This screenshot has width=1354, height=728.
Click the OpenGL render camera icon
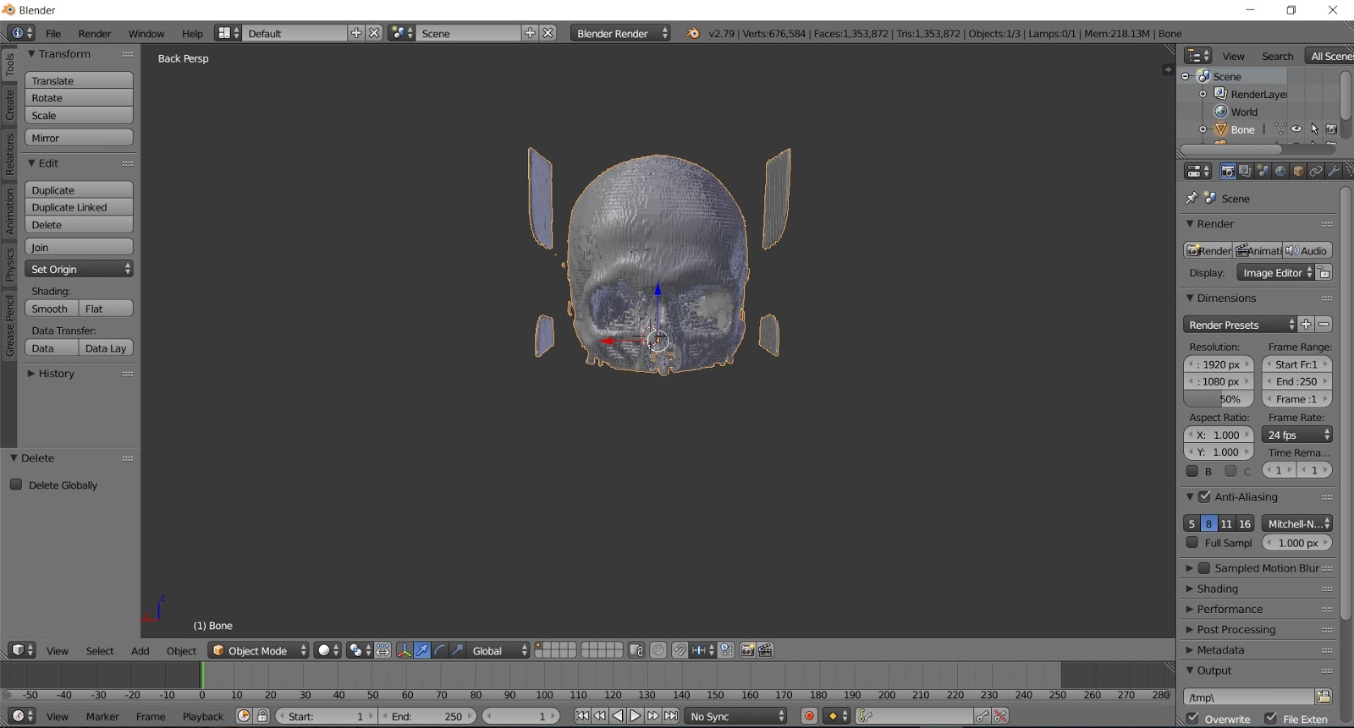(747, 650)
